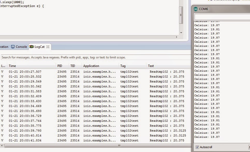Click the Tag column header
The image size is (250, 152).
coord(132,66)
